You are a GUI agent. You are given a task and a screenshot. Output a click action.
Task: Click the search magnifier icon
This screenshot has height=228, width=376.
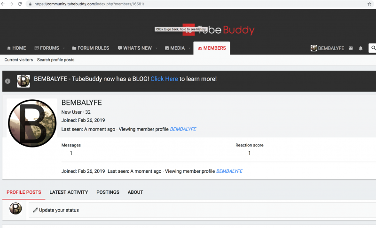pyautogui.click(x=373, y=48)
